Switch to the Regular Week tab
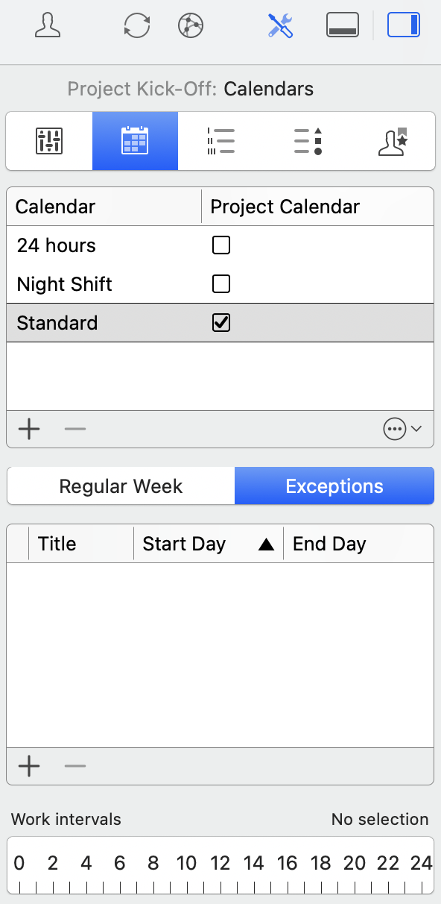This screenshot has height=904, width=441. pos(120,486)
